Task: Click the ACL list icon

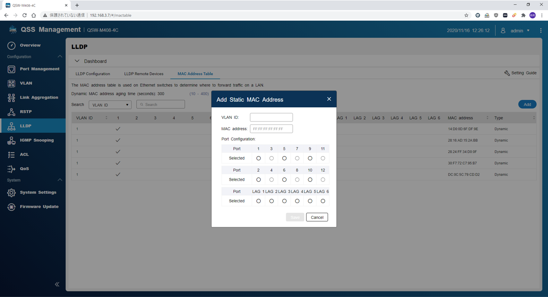Action: [x=11, y=155]
